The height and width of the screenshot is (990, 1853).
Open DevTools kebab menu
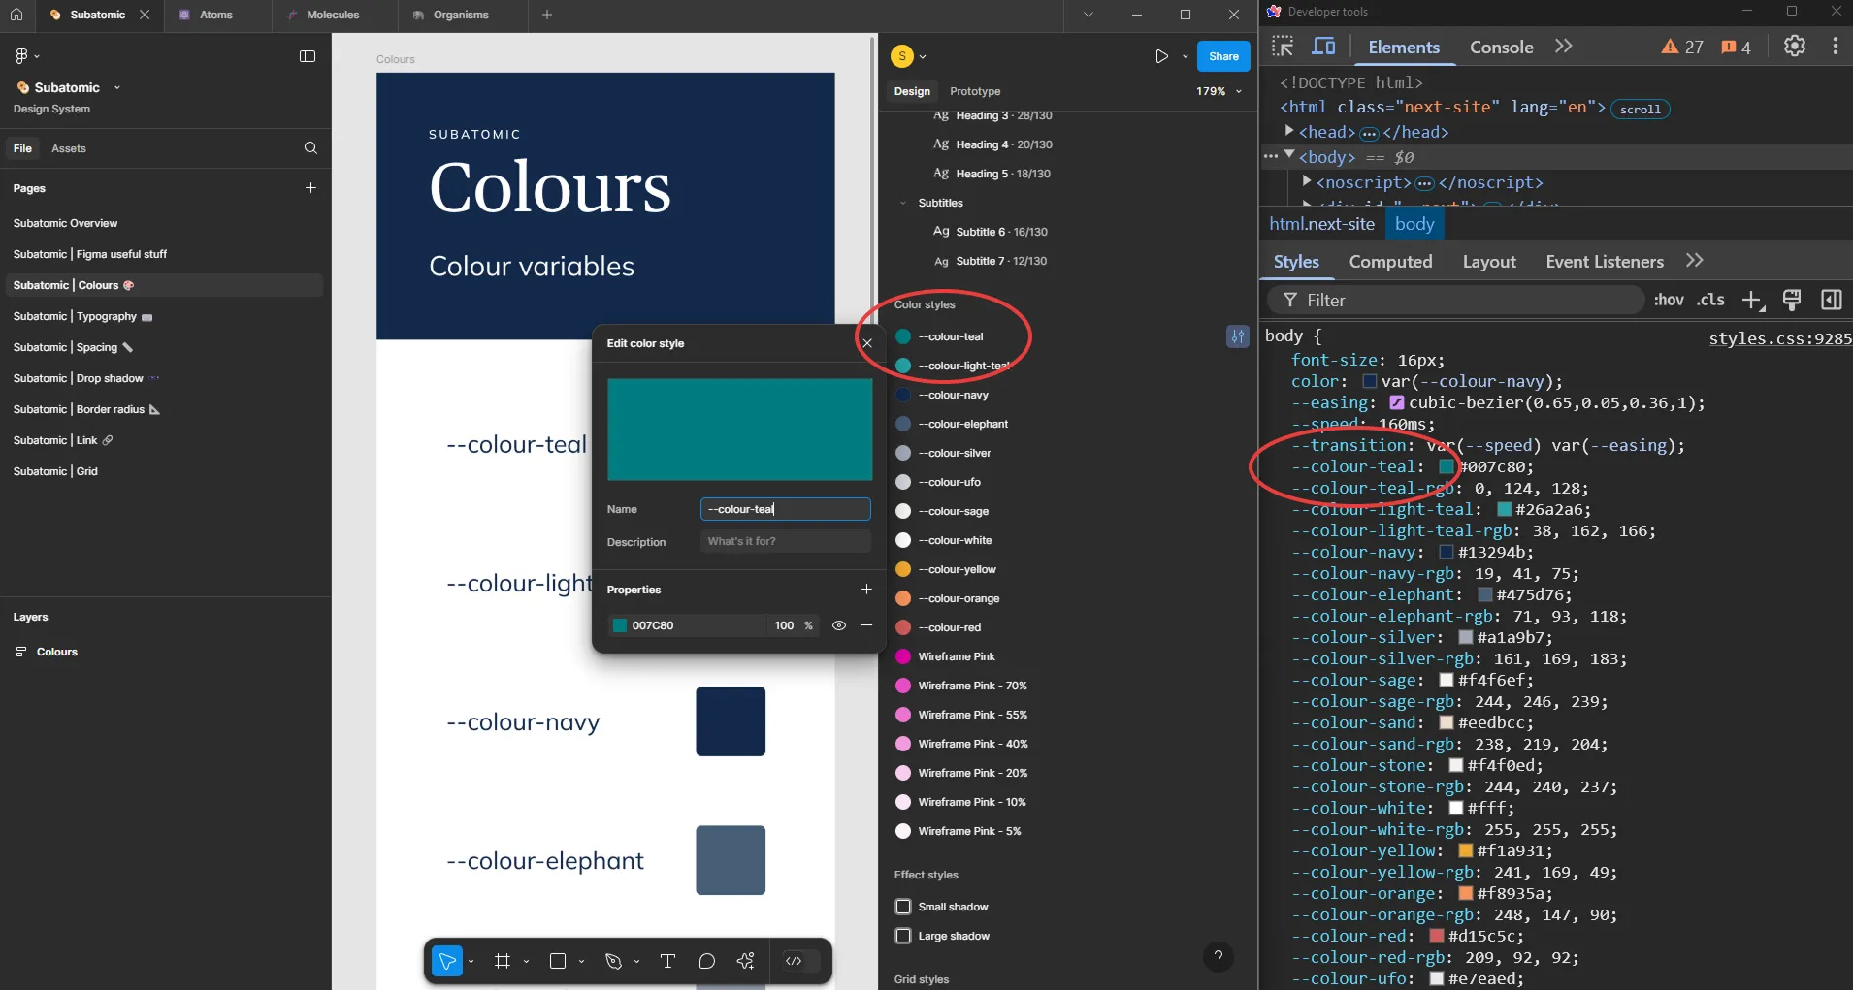(1835, 47)
